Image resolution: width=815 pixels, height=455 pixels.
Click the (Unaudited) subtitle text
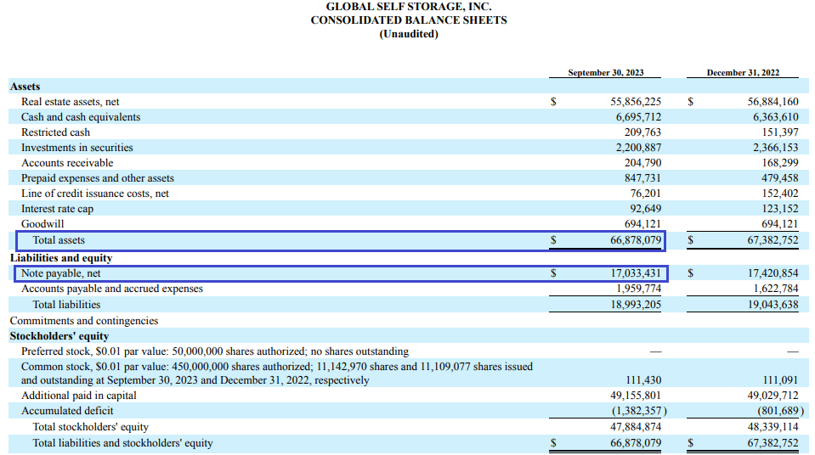[408, 34]
